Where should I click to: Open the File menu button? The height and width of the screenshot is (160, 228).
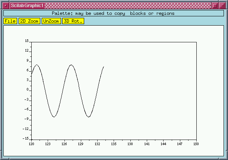[x=10, y=21]
